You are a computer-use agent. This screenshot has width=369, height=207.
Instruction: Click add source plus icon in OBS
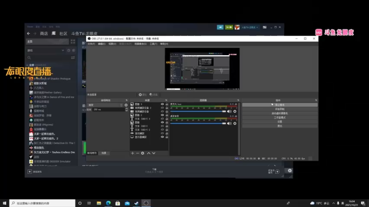[x=132, y=153]
